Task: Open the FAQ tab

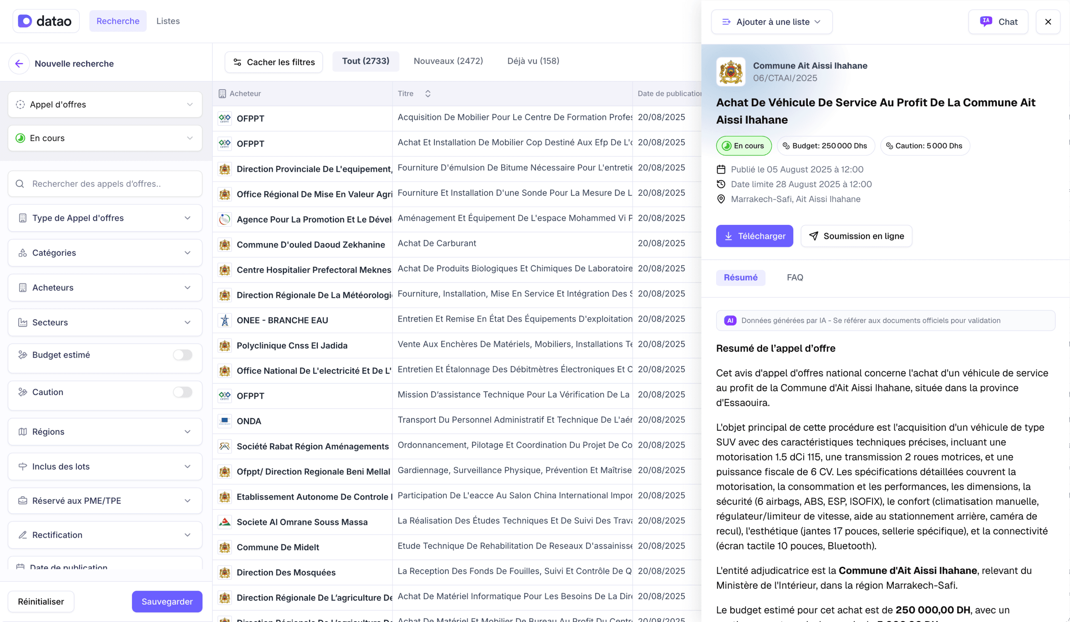Action: click(795, 278)
